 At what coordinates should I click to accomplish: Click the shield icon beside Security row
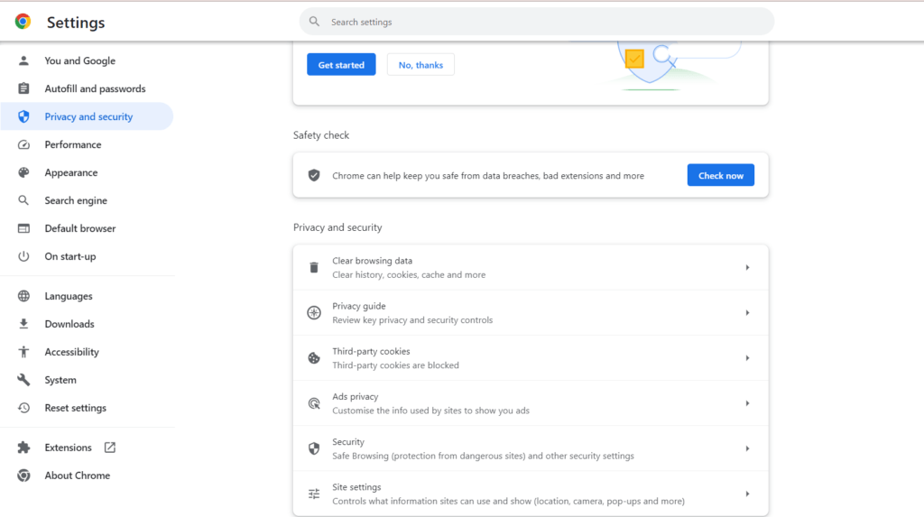pyautogui.click(x=314, y=448)
